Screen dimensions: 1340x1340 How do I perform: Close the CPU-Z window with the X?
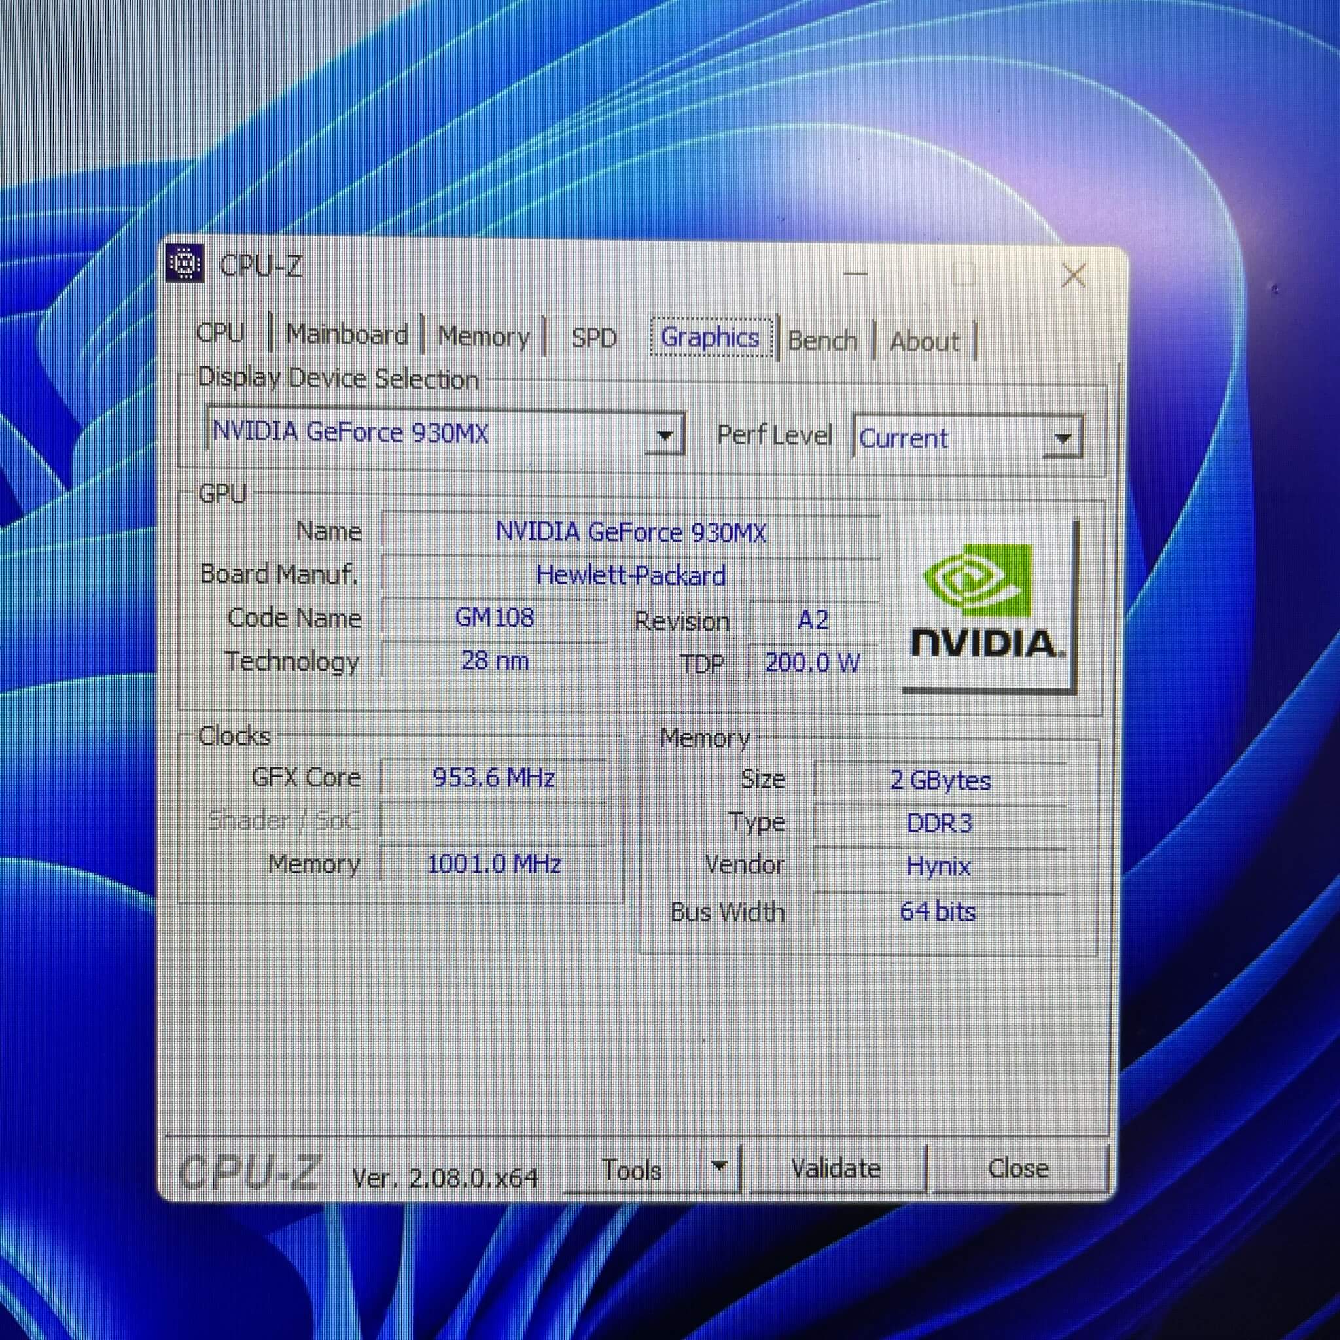click(1074, 275)
